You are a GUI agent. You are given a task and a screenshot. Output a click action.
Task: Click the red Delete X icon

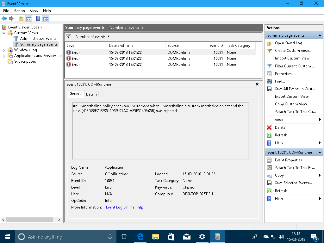tap(269, 128)
